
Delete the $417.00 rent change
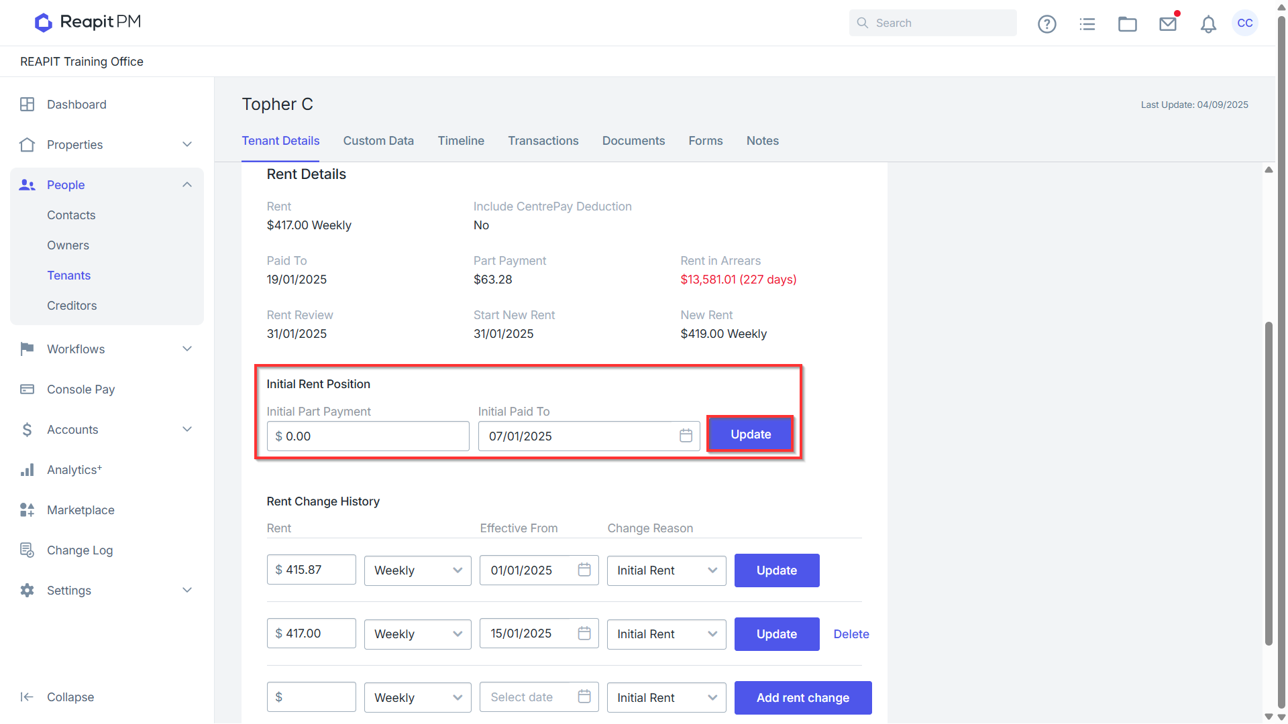point(851,634)
